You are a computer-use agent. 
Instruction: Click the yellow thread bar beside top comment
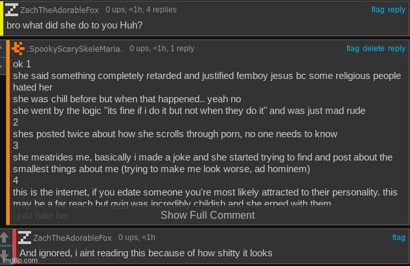coord(2,18)
